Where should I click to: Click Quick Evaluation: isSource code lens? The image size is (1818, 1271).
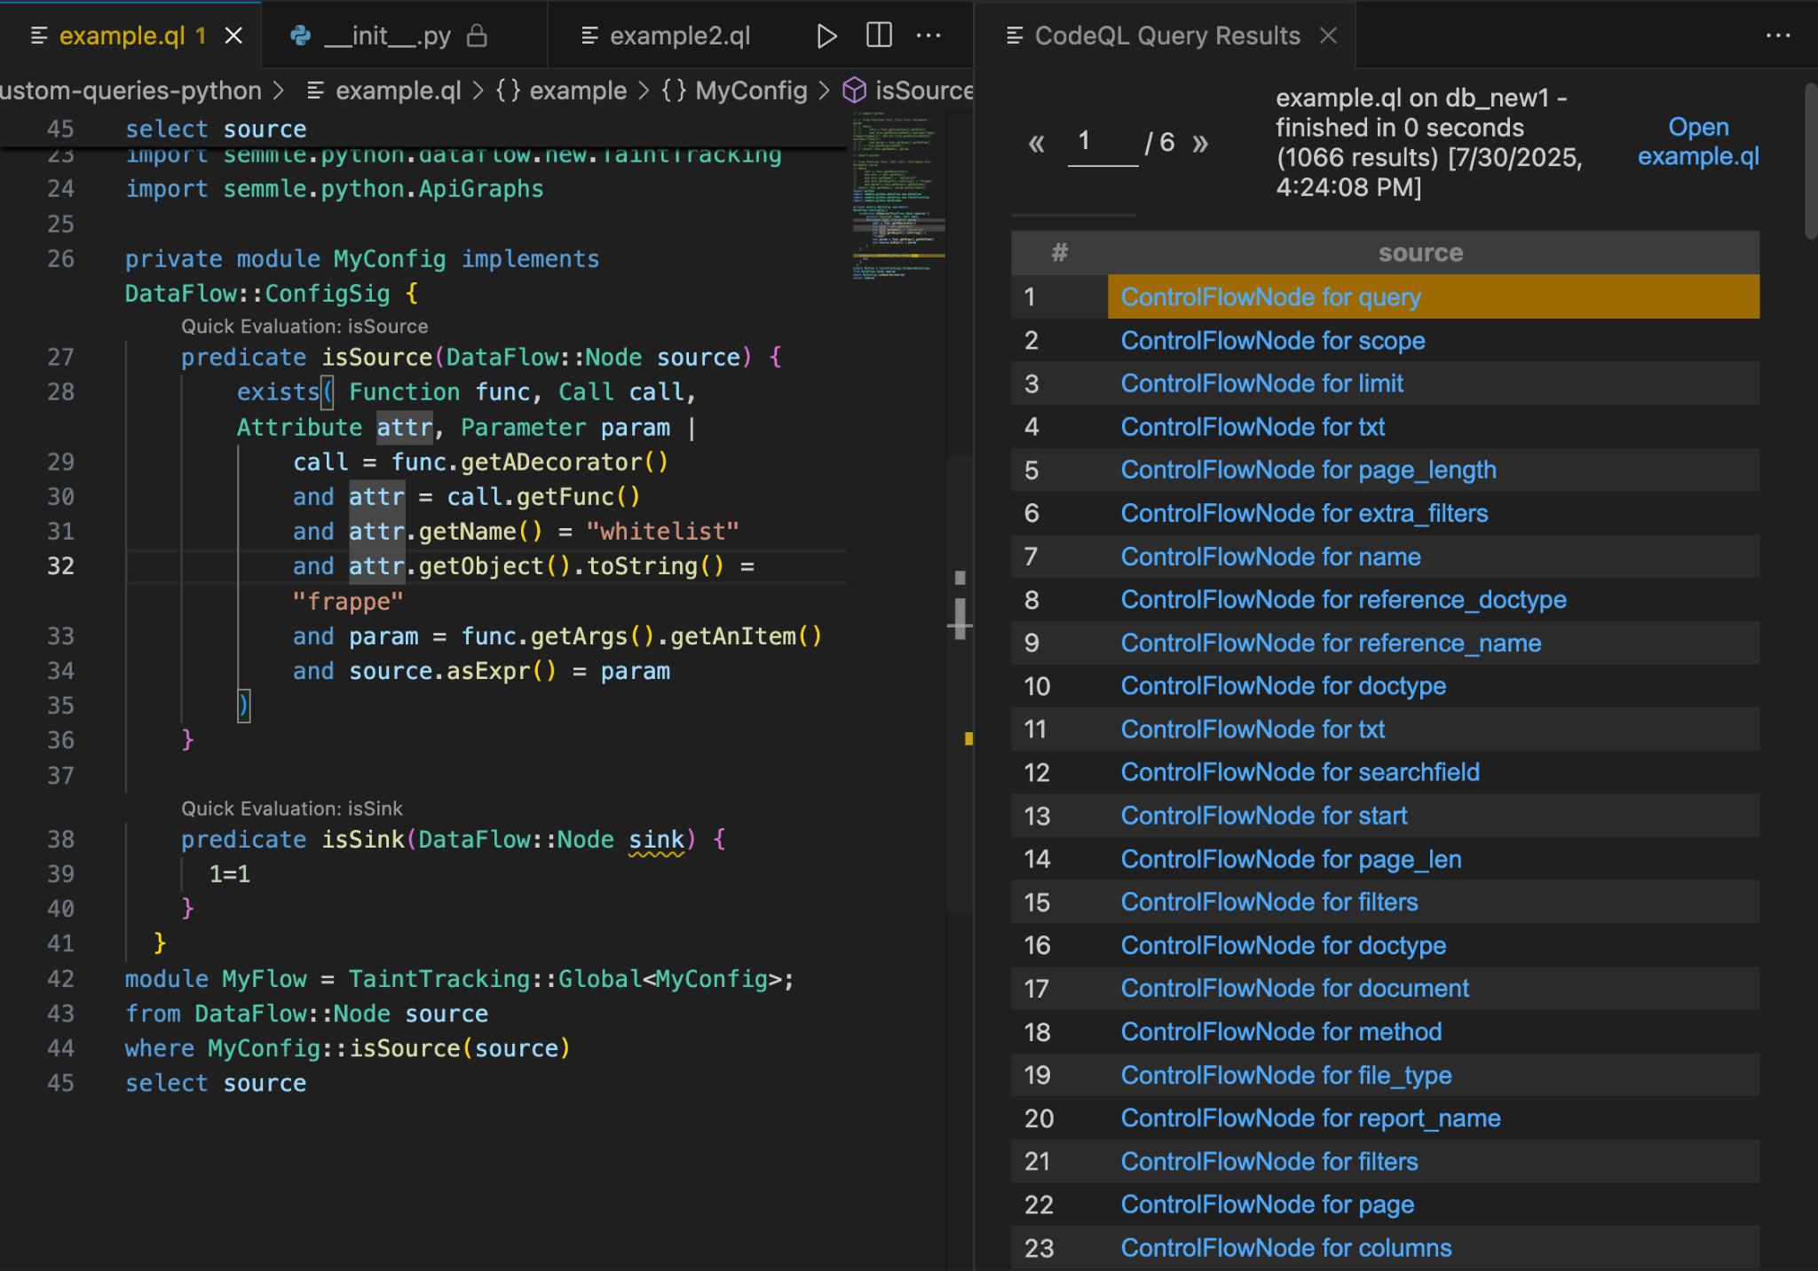coord(304,327)
